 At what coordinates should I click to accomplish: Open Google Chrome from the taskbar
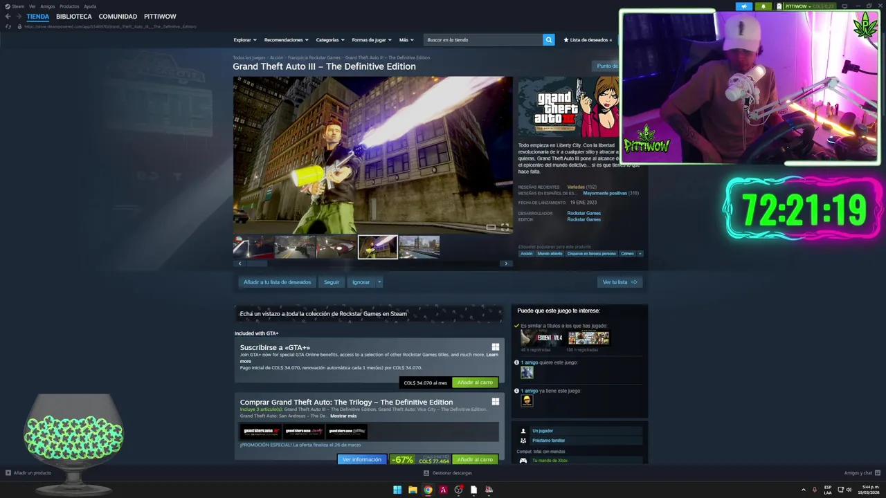[x=428, y=490]
